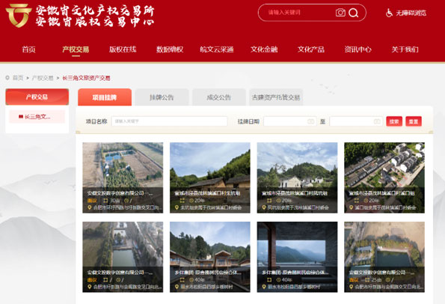Click the red 搜索 button
The width and height of the screenshot is (445, 304).
click(394, 121)
